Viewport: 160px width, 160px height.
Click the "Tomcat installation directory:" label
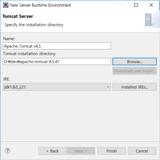point(29,54)
